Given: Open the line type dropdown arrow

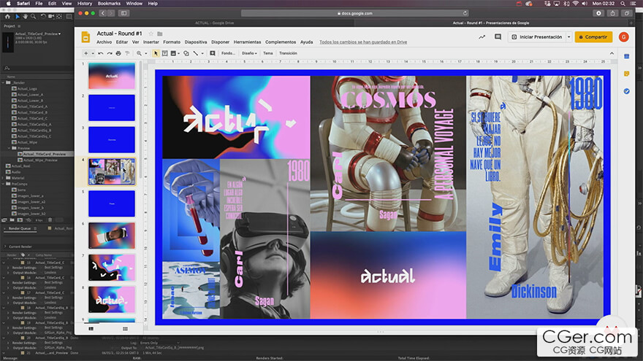Looking at the screenshot, I should 202,53.
